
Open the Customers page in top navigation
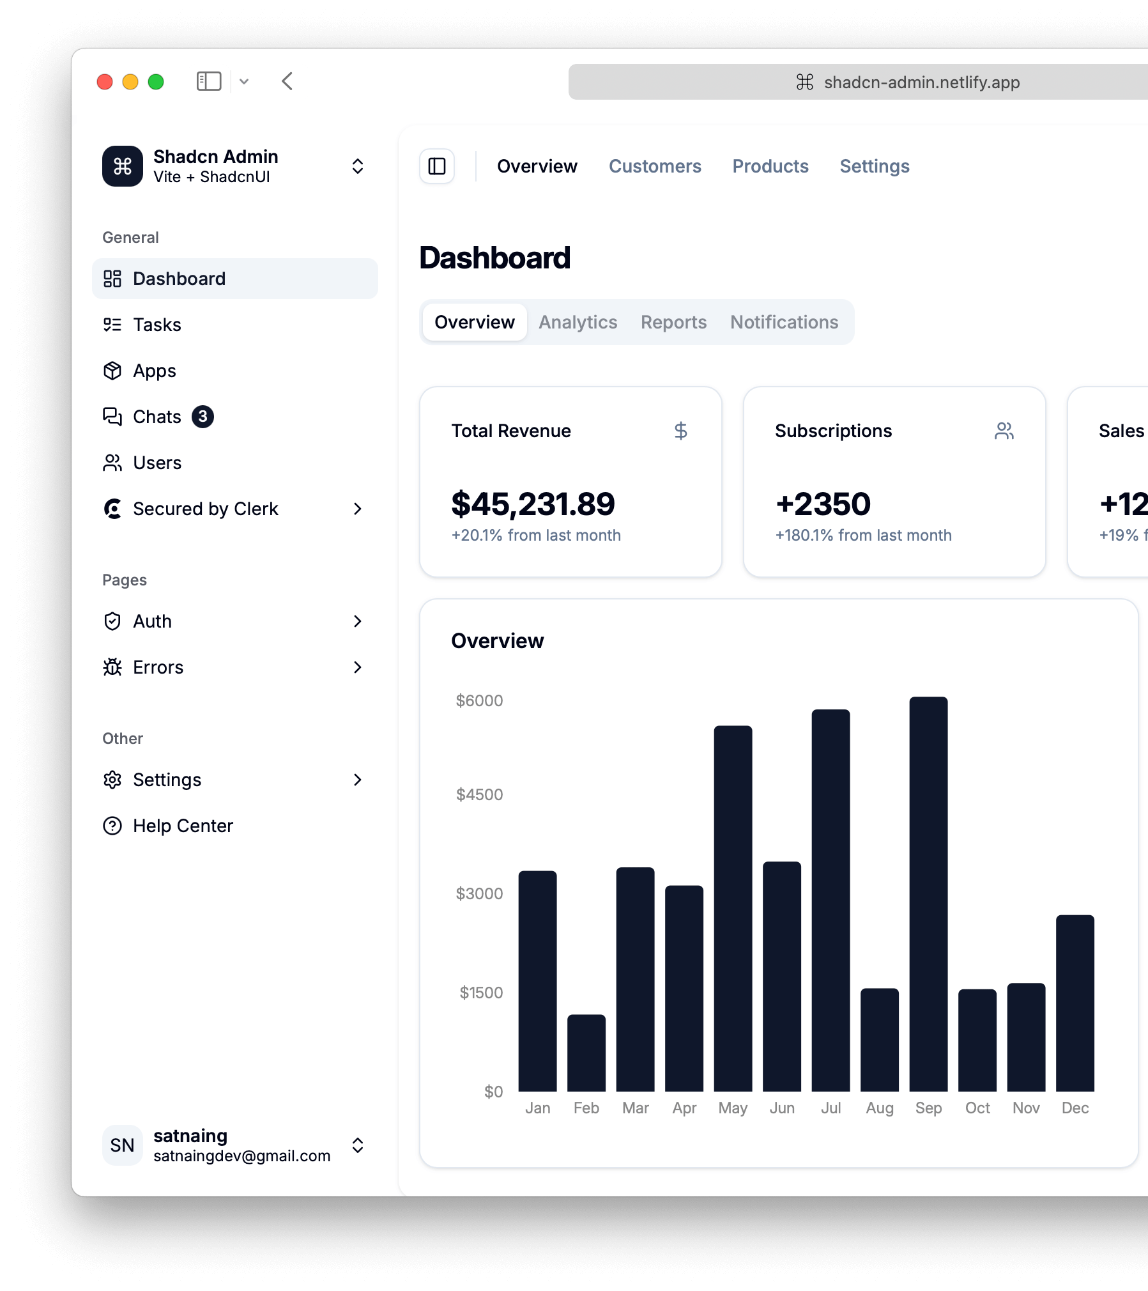point(655,166)
